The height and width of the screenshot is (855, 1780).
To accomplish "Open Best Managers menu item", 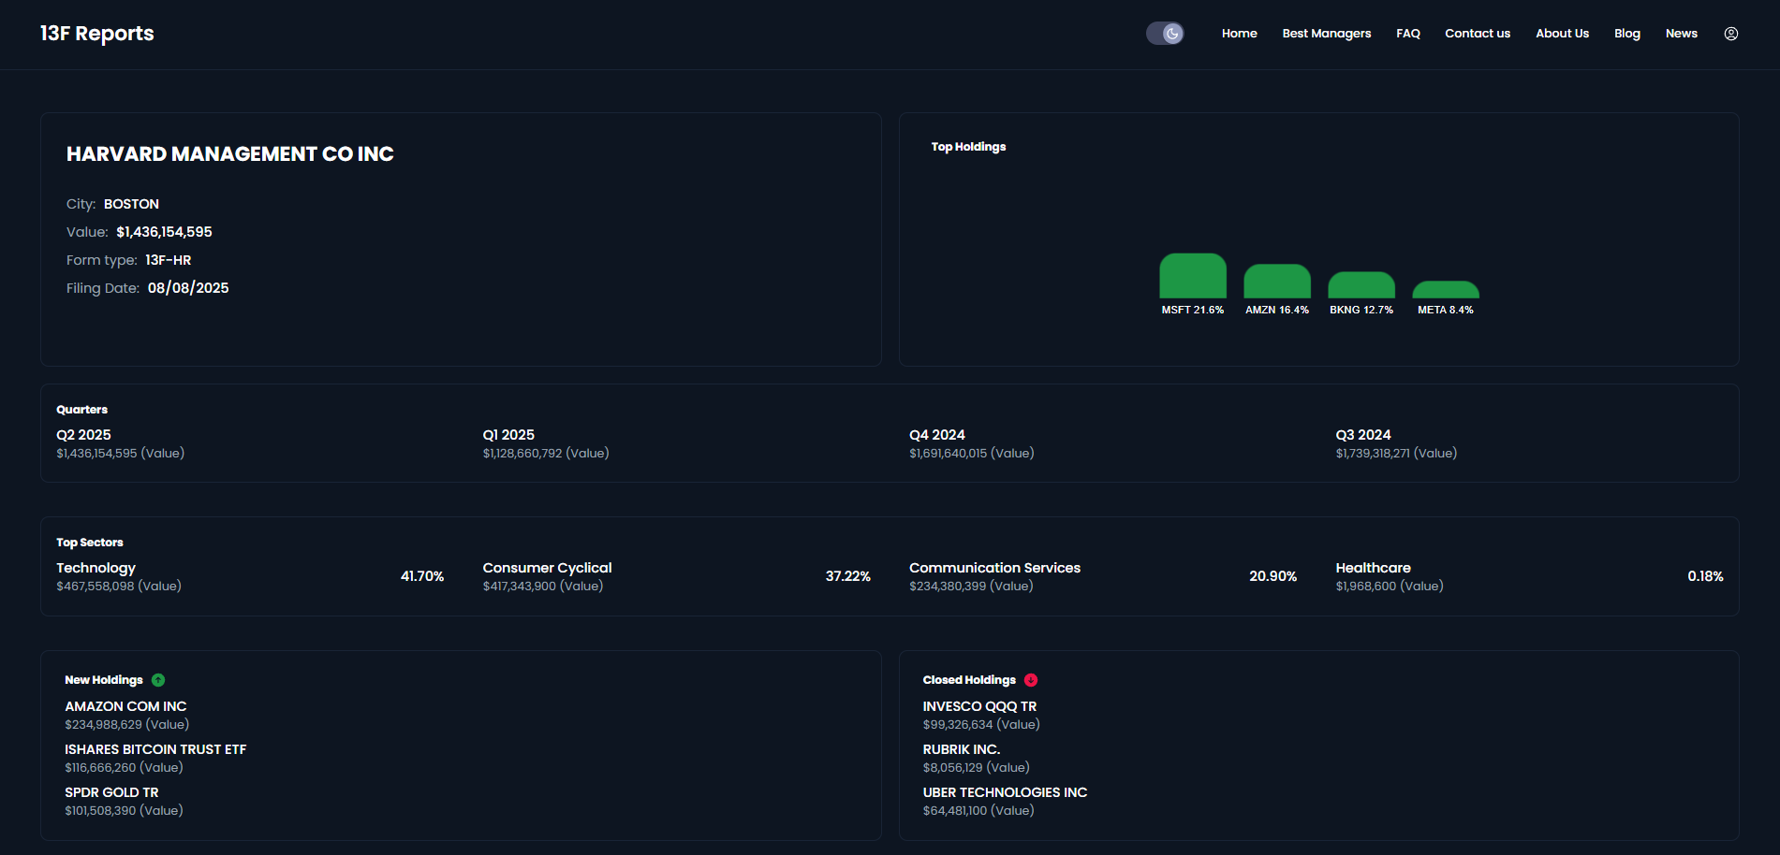I will [1327, 34].
